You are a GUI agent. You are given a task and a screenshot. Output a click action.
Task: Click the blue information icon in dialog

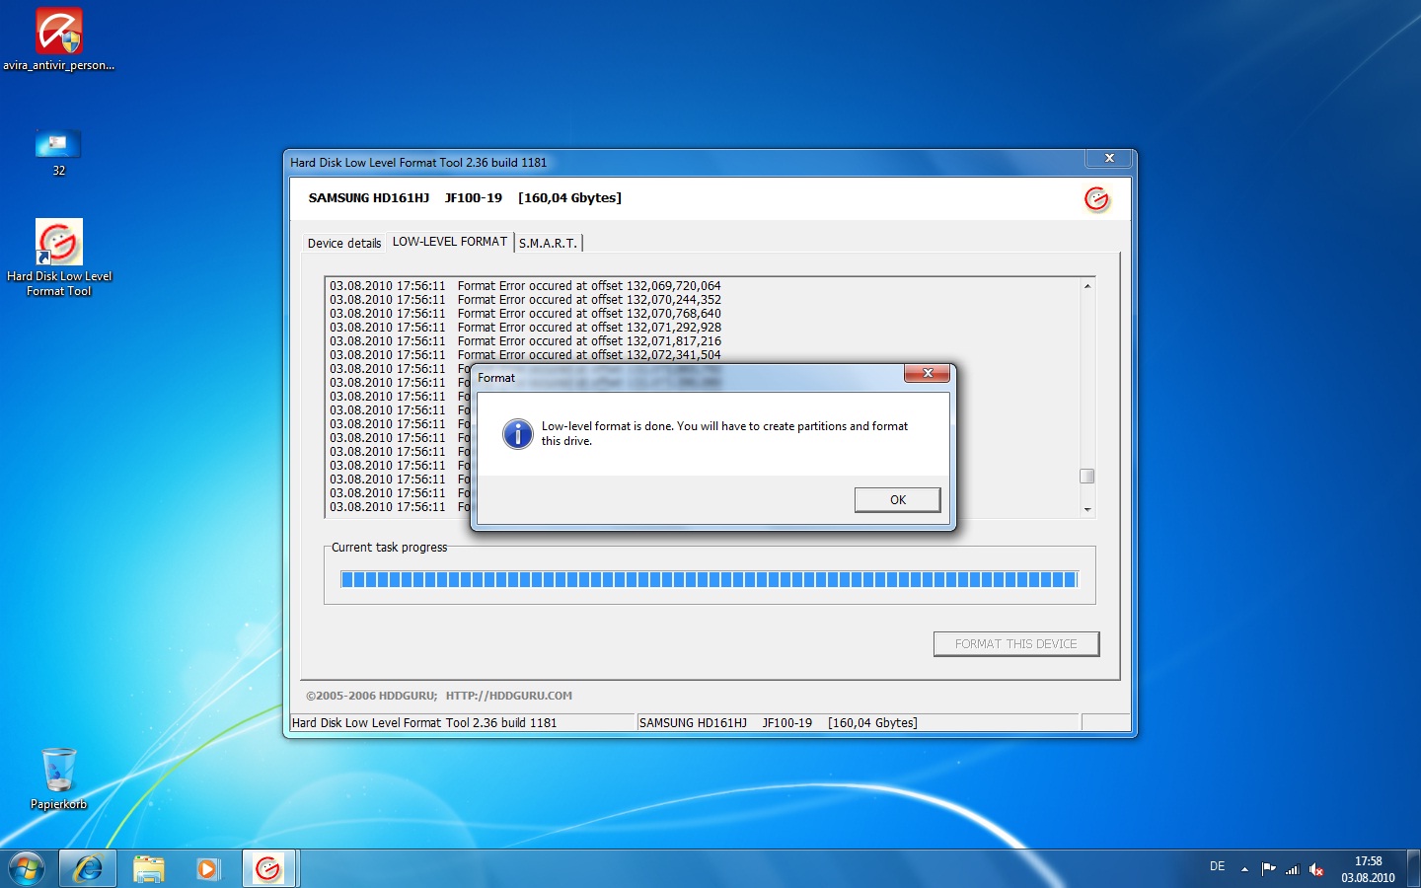[517, 433]
